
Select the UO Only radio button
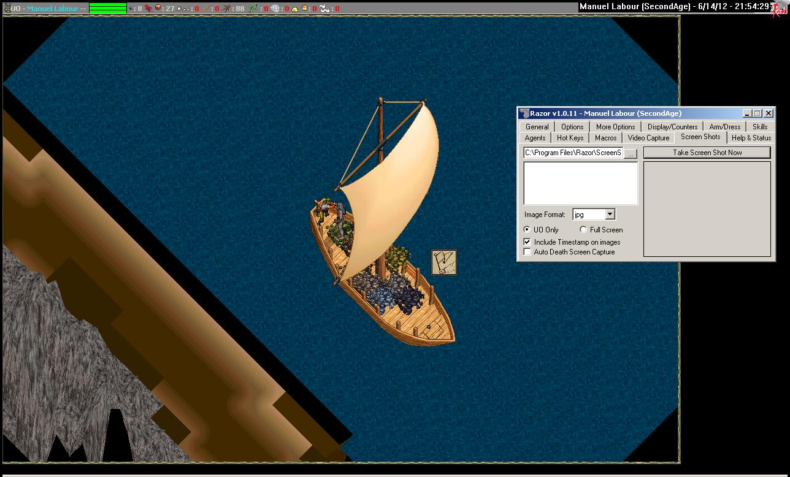[527, 230]
